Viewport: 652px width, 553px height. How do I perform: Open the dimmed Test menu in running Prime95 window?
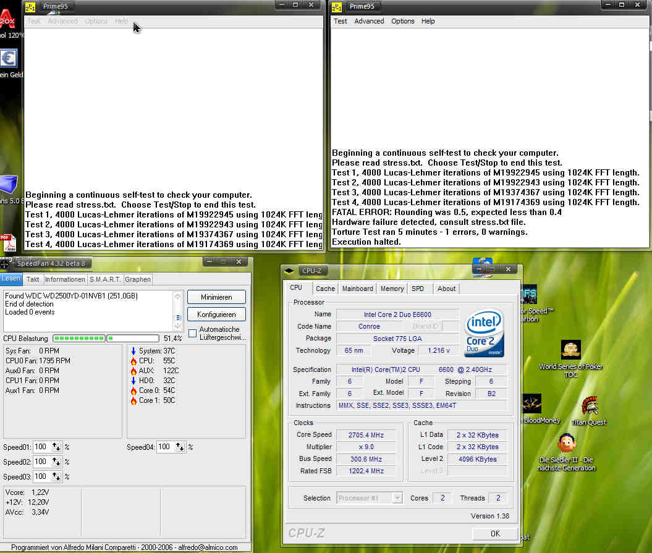34,21
